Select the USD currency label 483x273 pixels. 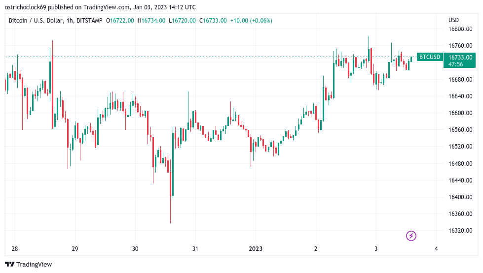[453, 20]
